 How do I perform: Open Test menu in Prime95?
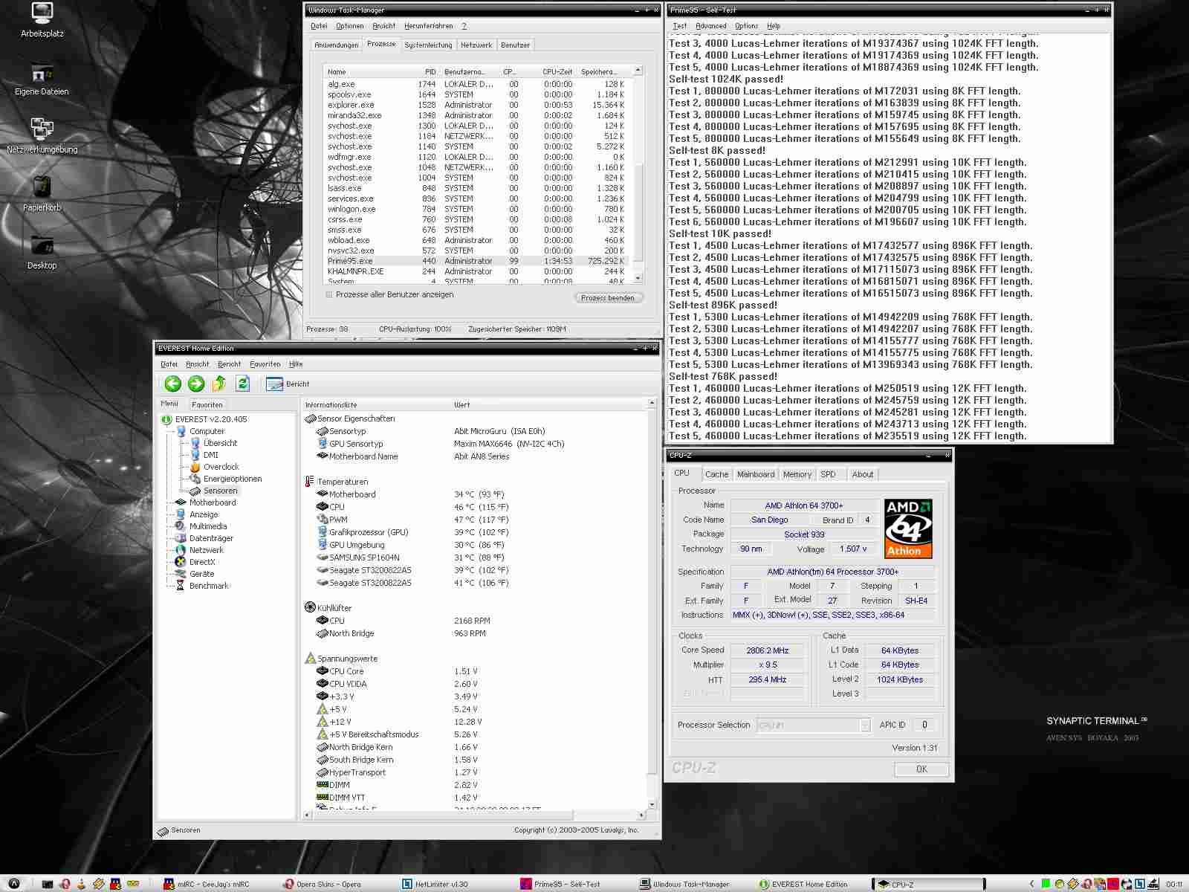[680, 26]
